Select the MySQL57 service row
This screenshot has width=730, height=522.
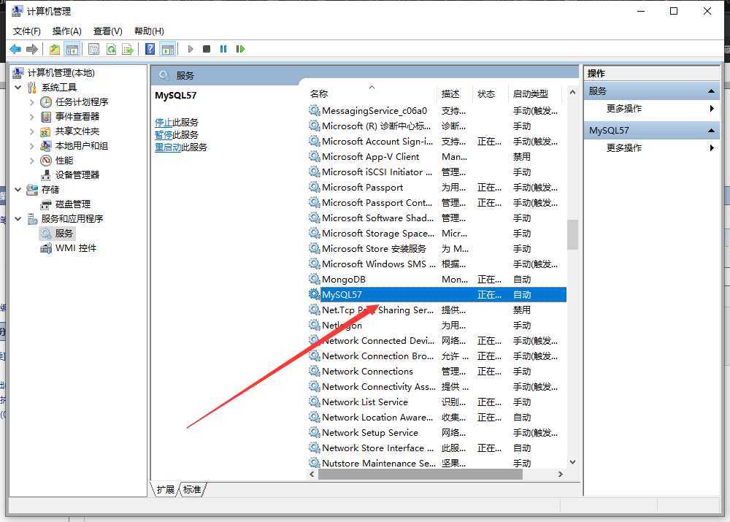click(x=437, y=295)
